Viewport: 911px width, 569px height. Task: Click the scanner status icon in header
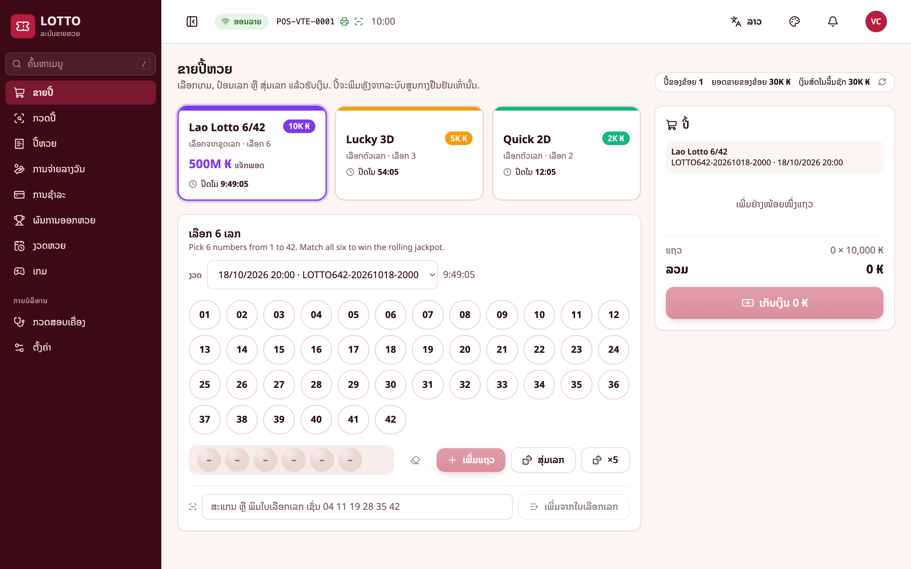[x=359, y=21]
